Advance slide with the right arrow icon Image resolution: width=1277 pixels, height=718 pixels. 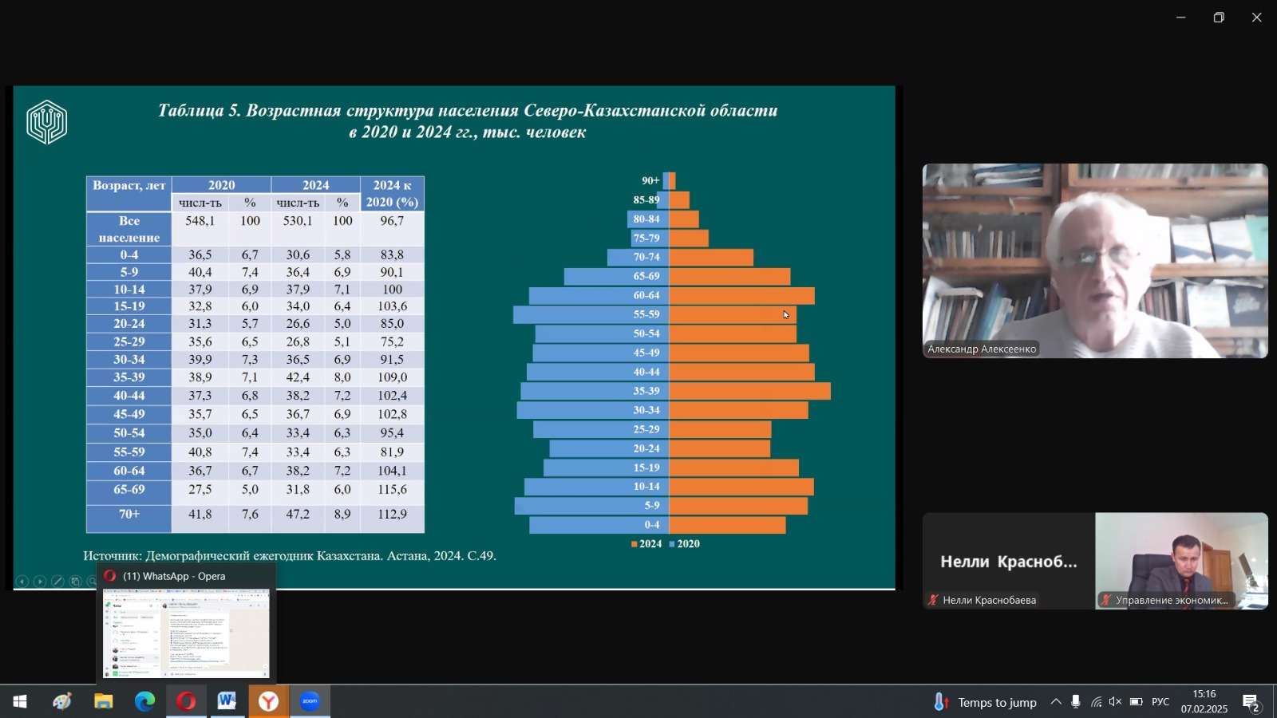39,582
